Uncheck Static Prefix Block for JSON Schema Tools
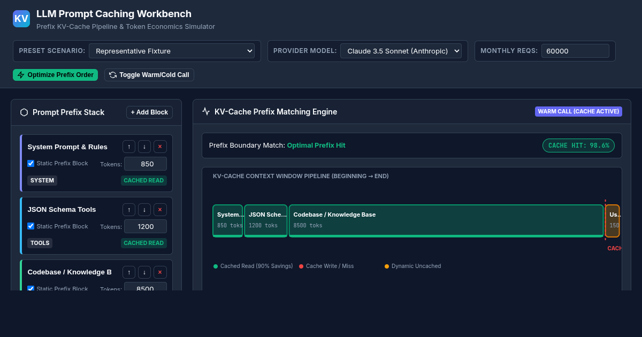 click(x=31, y=226)
